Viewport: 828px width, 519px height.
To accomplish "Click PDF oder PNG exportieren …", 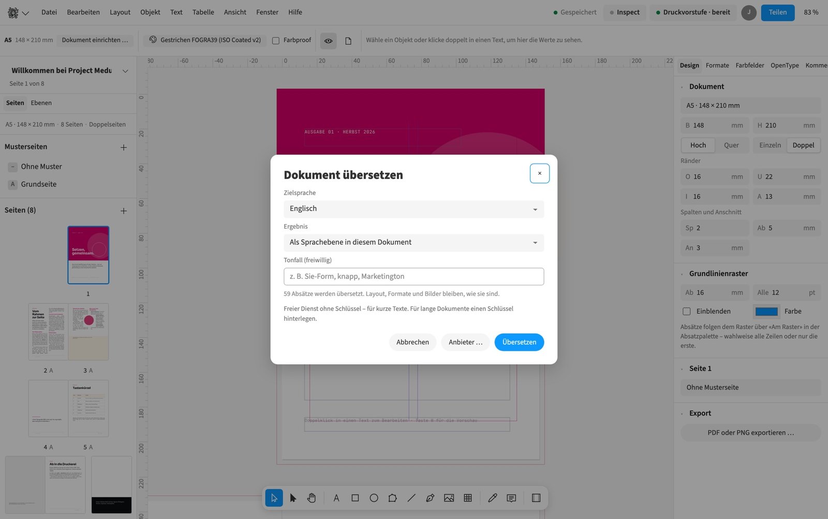I will point(750,433).
